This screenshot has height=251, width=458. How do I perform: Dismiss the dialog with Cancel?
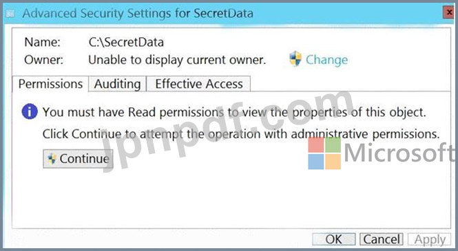[381, 239]
